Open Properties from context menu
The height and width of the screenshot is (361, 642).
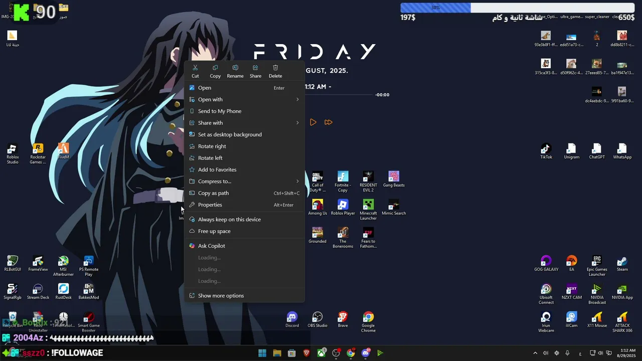tap(244, 205)
